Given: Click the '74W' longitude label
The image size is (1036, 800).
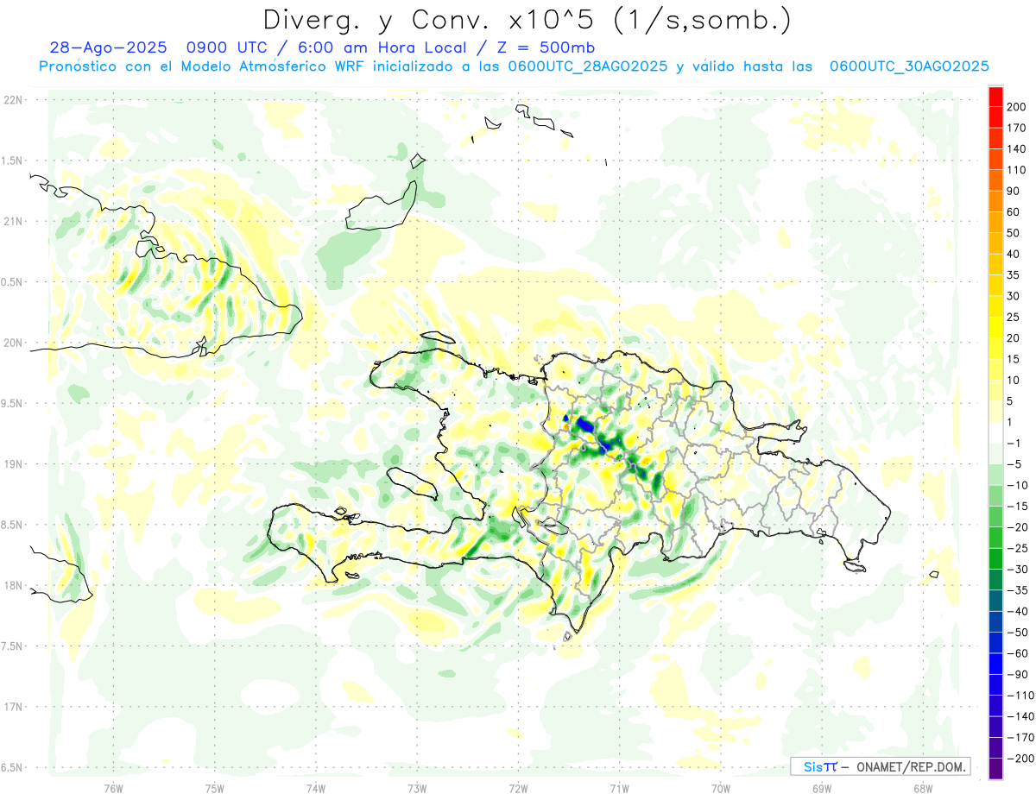Looking at the screenshot, I should (316, 788).
